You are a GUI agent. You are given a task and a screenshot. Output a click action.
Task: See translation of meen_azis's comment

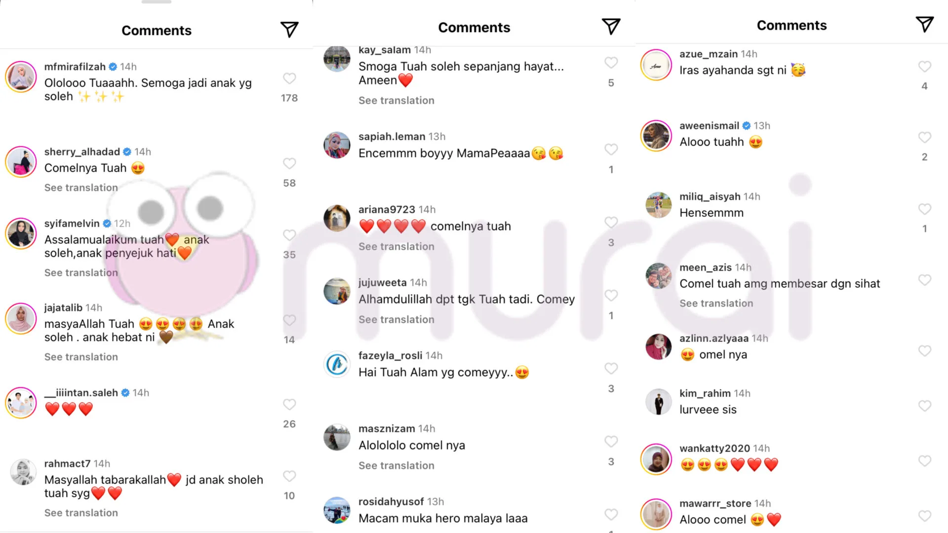click(x=716, y=303)
